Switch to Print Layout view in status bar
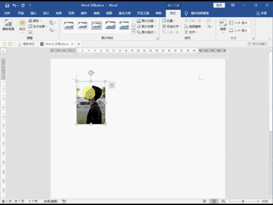This screenshot has height=205, width=273. [214, 201]
